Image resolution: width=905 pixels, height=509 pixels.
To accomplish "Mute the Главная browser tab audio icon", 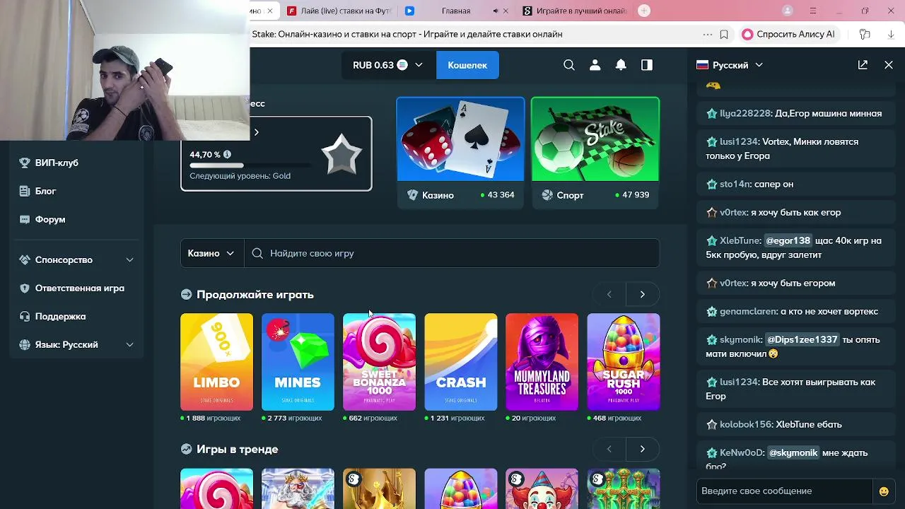I will pyautogui.click(x=495, y=11).
